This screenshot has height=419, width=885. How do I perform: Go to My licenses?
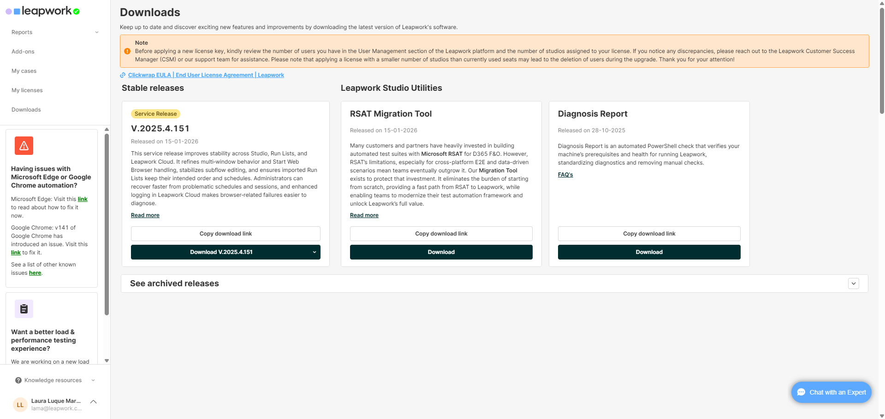click(27, 90)
